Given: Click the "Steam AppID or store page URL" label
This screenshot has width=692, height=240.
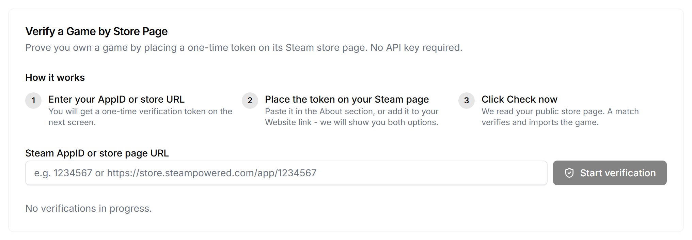Looking at the screenshot, I should click(97, 153).
